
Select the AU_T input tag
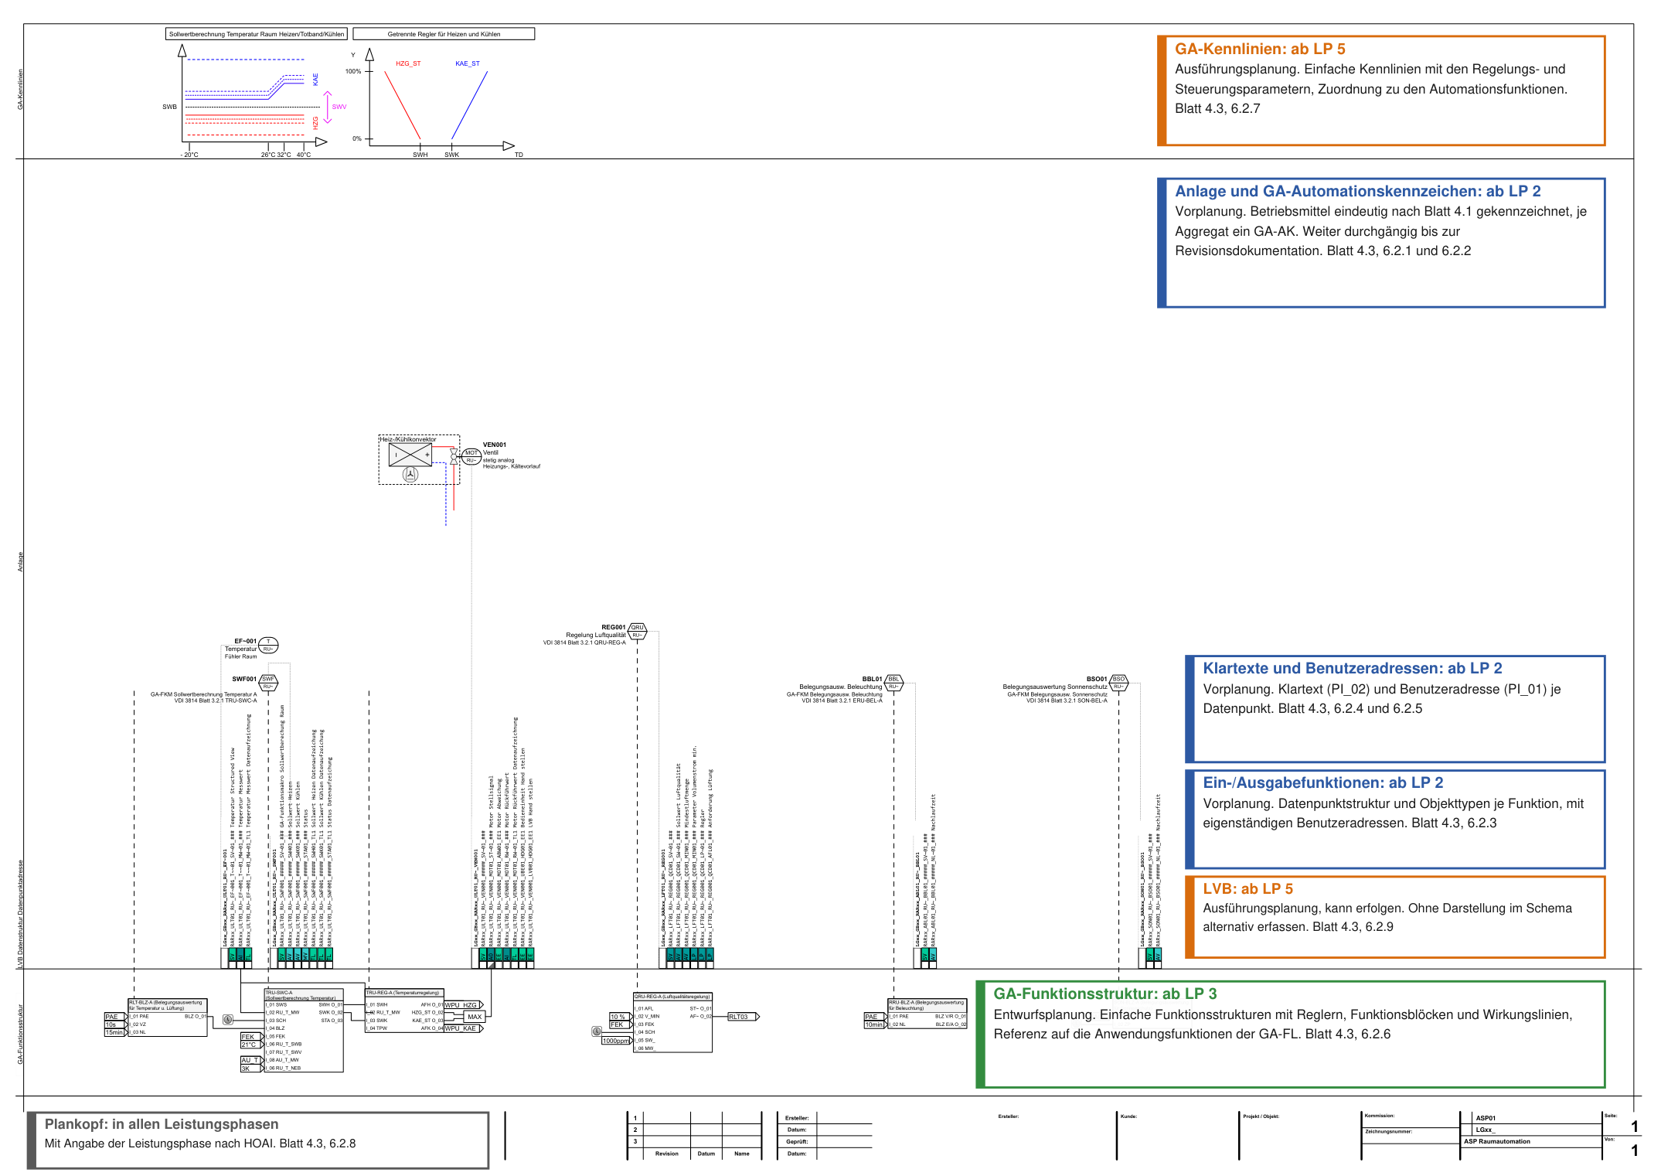[252, 1060]
